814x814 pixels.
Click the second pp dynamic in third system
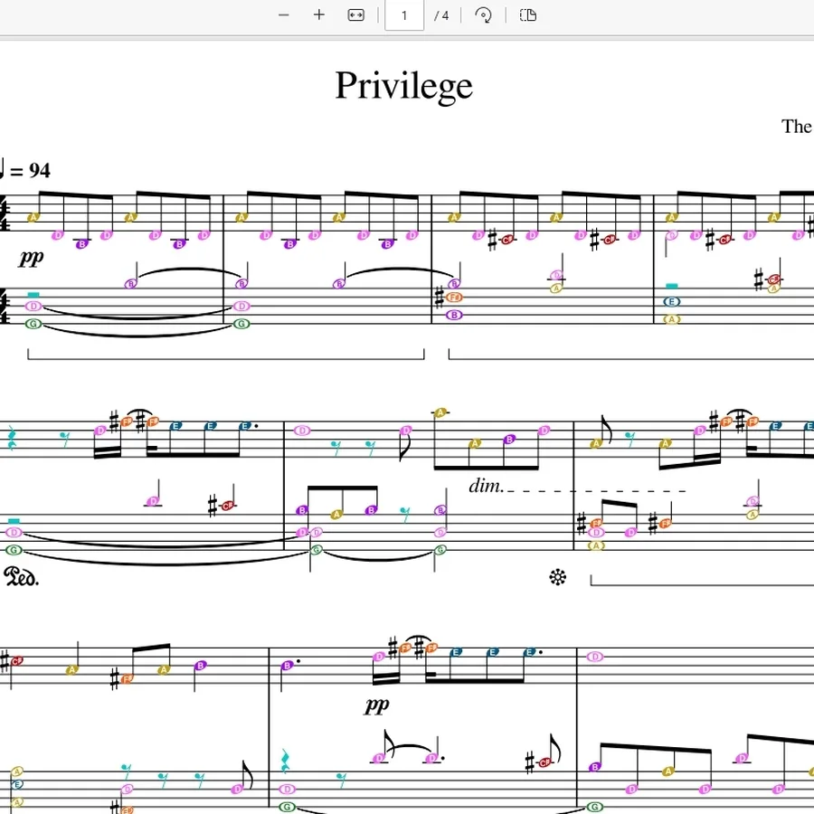[377, 705]
